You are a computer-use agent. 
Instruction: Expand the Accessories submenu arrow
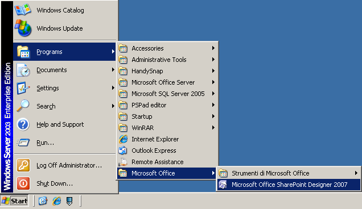click(x=213, y=48)
